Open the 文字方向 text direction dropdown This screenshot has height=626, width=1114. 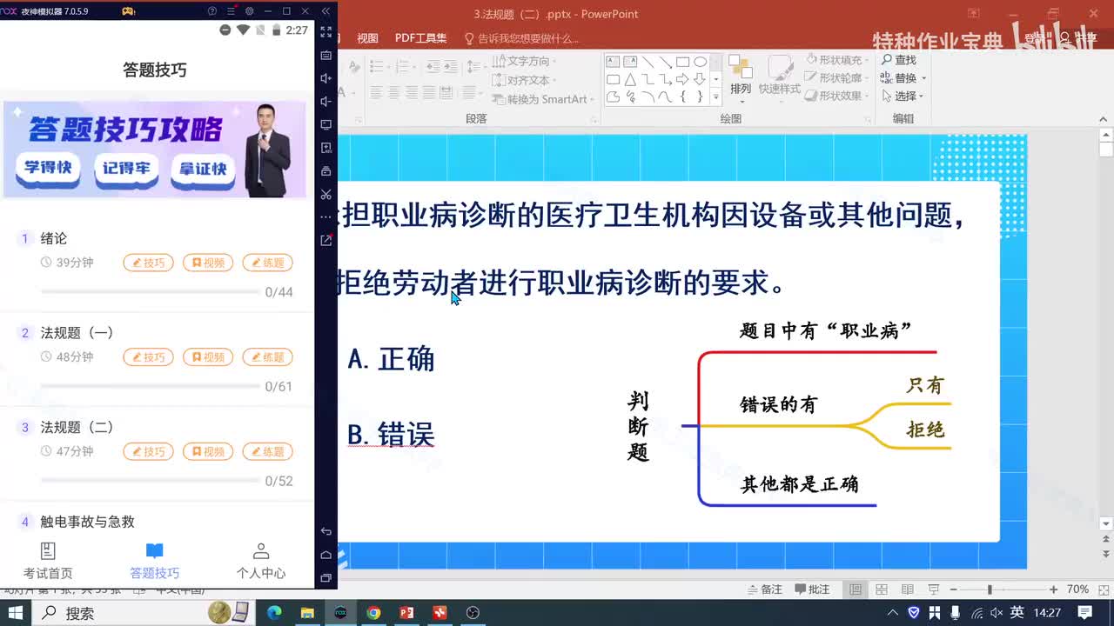click(x=525, y=62)
